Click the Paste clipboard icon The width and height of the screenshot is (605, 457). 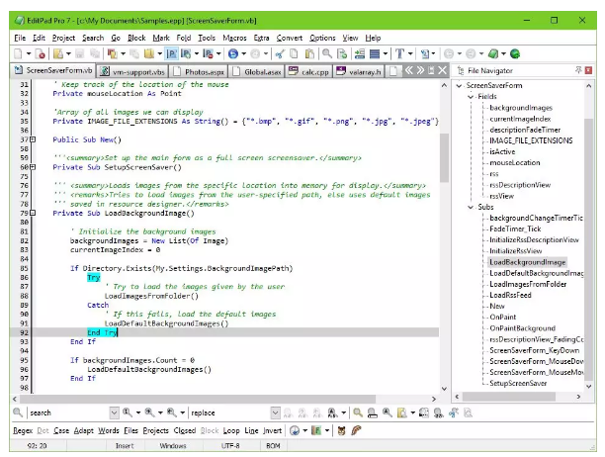click(x=309, y=53)
